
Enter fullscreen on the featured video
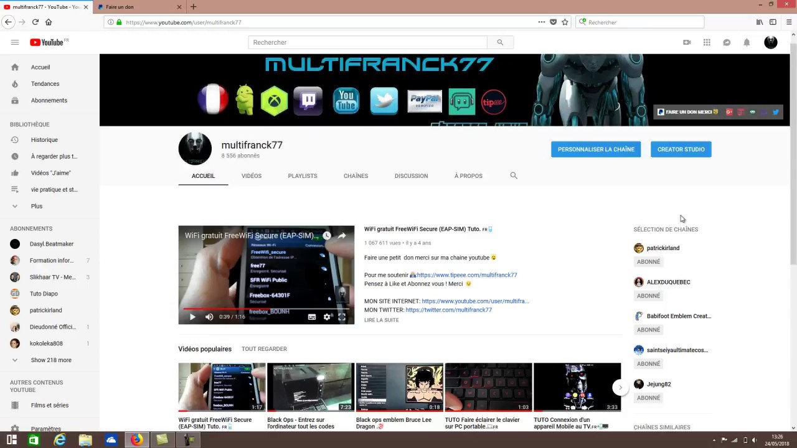pos(342,317)
